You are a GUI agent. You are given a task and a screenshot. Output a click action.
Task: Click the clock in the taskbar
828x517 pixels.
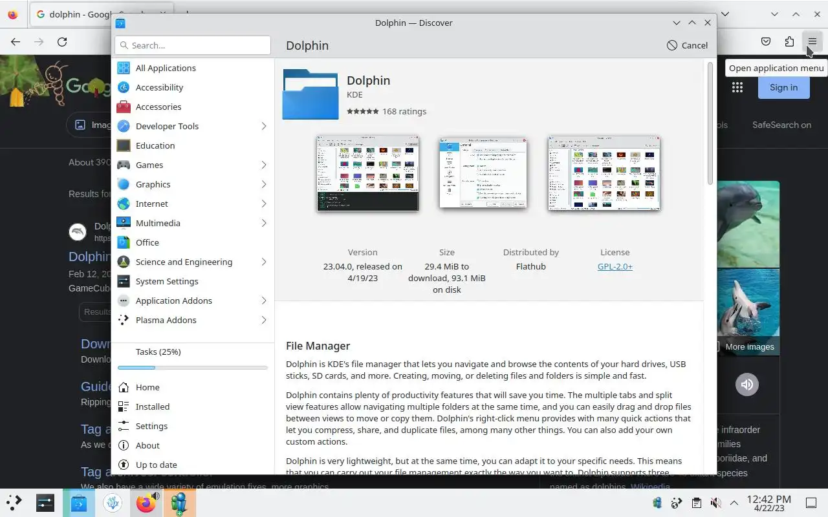click(x=768, y=503)
